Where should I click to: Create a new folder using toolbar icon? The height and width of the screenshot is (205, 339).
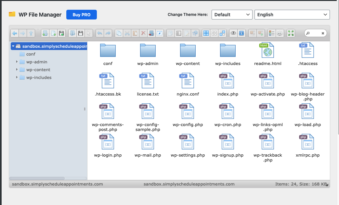(45, 33)
